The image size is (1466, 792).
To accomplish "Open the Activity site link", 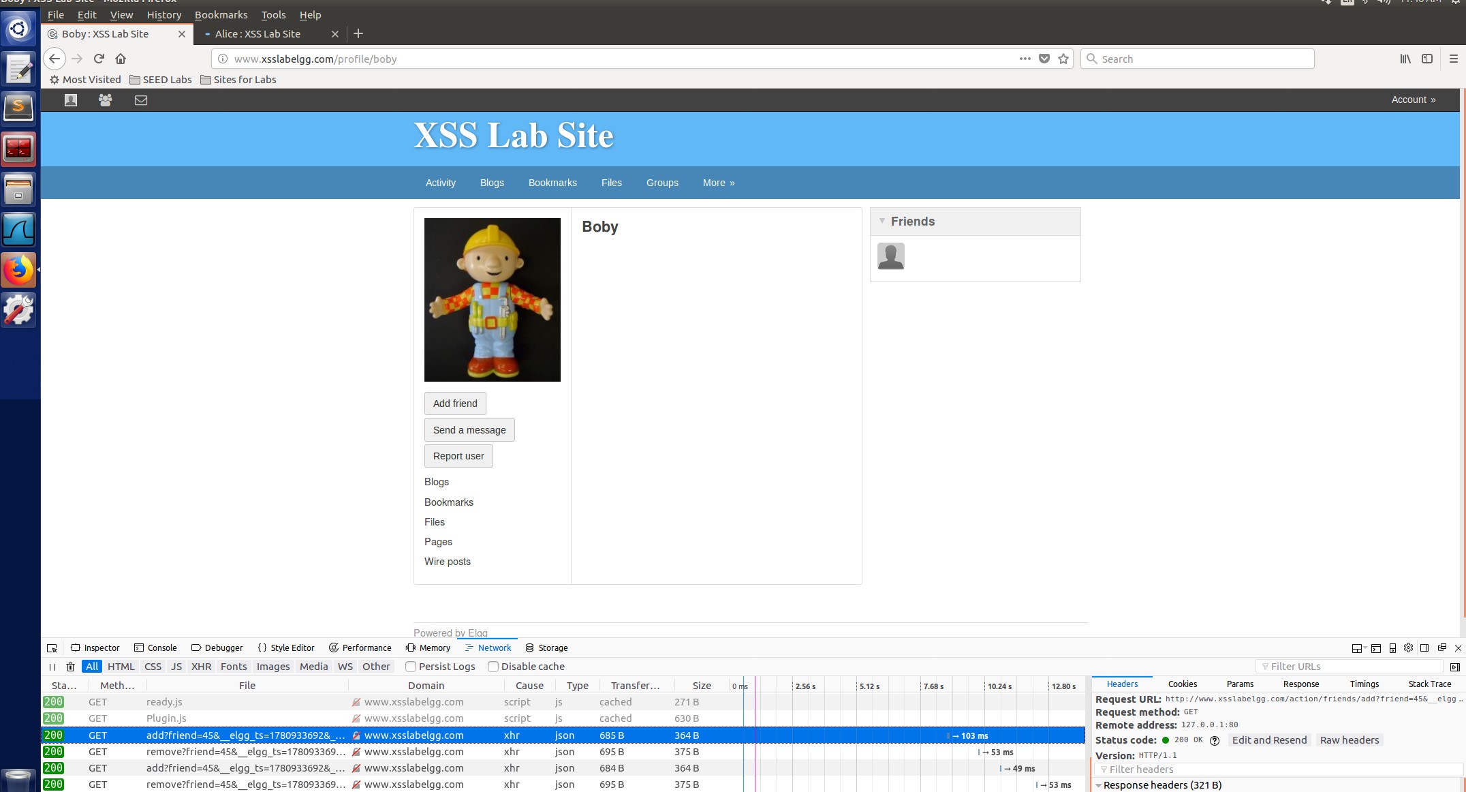I will 441,183.
